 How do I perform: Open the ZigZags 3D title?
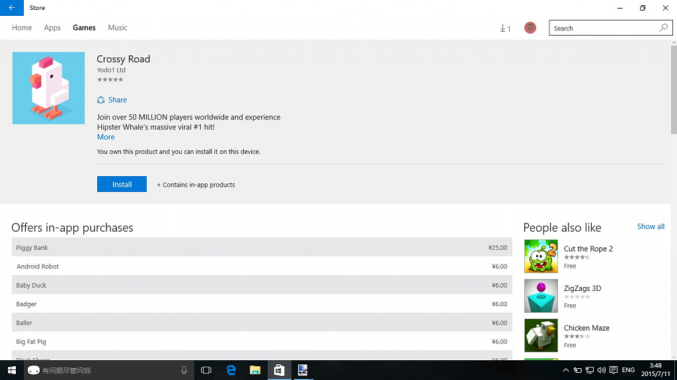tap(582, 288)
